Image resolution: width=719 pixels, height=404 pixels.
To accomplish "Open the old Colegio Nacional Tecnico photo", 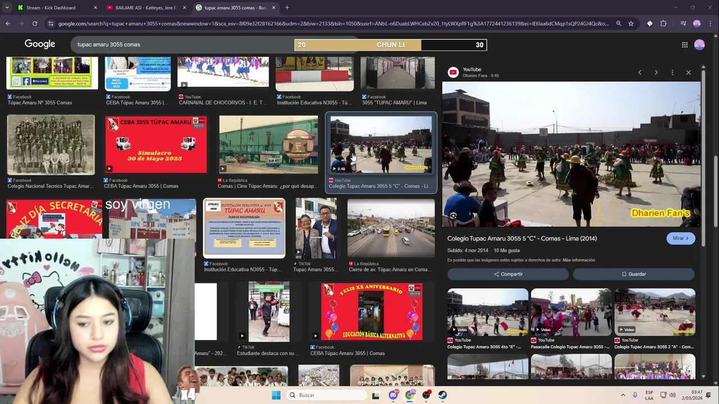I will [51, 144].
